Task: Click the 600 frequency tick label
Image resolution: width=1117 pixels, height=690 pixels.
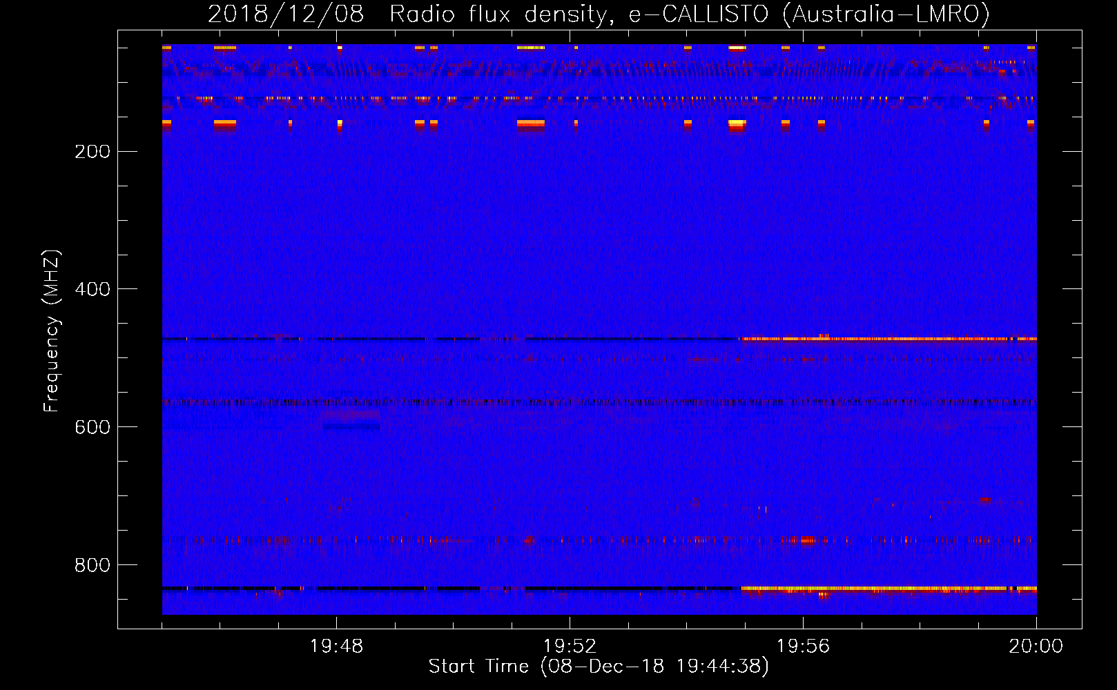Action: [x=93, y=428]
